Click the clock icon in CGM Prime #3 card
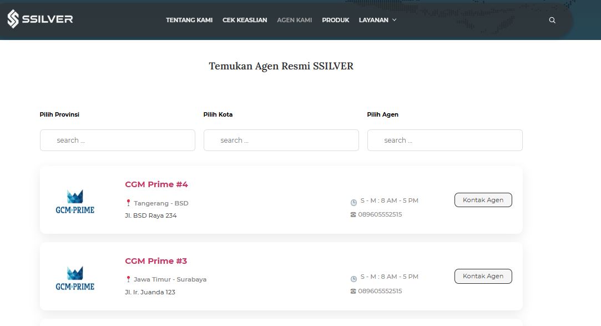Viewport: 601px width, 326px height. [x=353, y=279]
